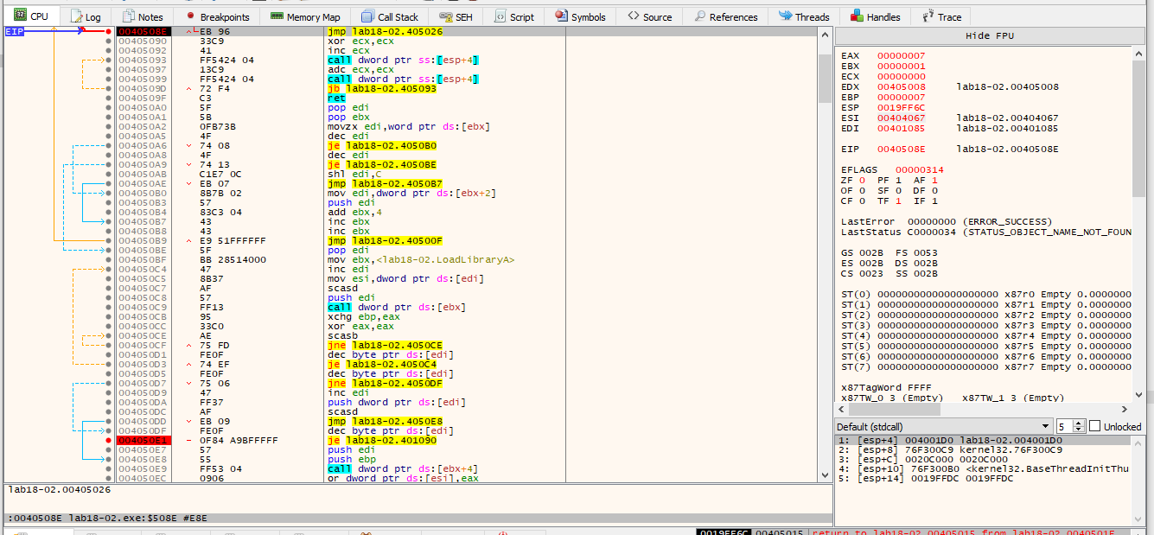1154x535 pixels.
Task: Switch to the CPU tab
Action: [30, 16]
